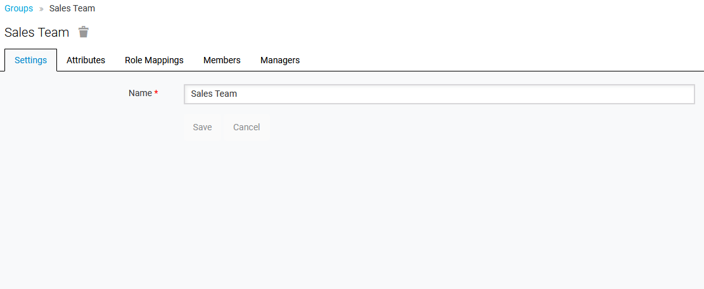Viewport: 704px width, 289px height.
Task: Click the breadcrumb separator chevron
Action: (x=41, y=9)
